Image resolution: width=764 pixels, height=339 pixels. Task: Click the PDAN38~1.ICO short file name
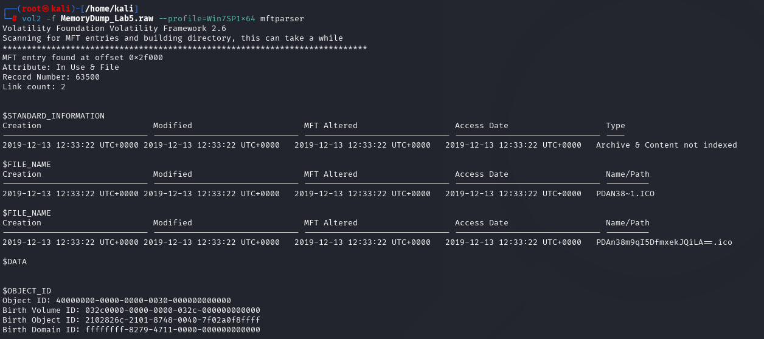click(625, 194)
